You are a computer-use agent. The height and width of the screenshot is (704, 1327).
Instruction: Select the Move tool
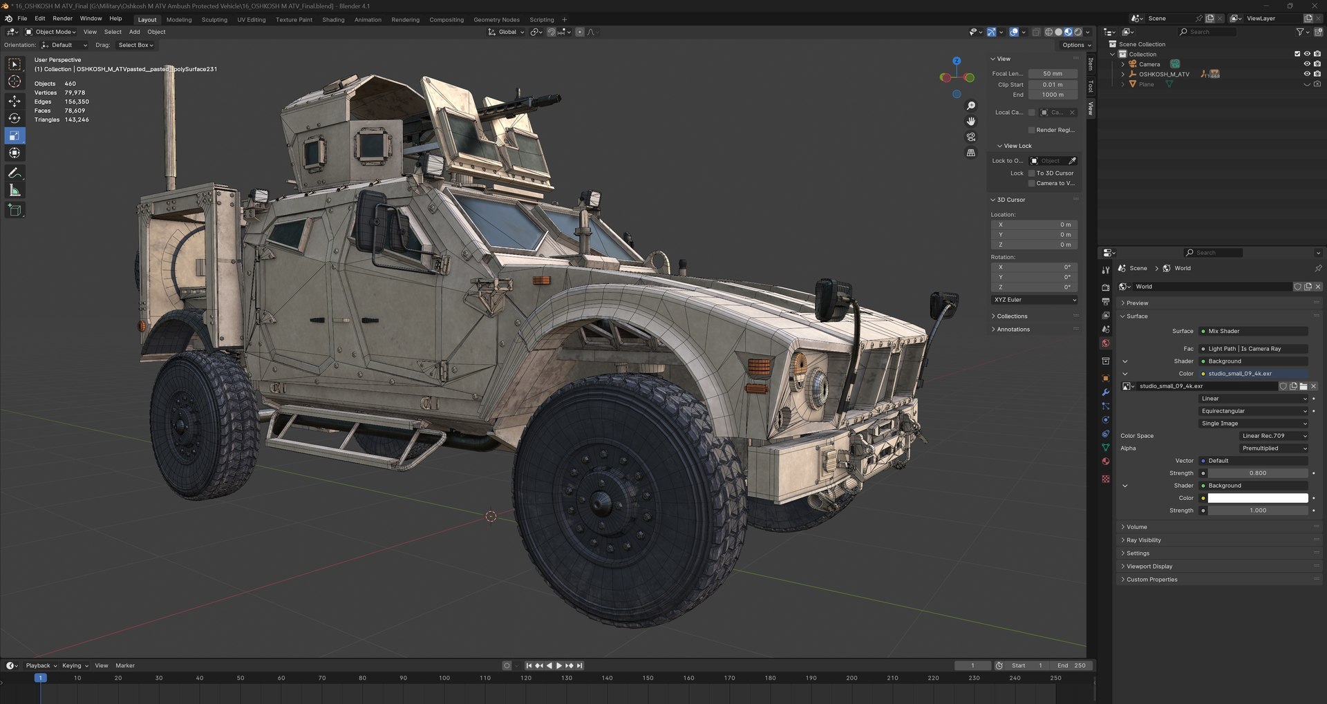click(15, 101)
